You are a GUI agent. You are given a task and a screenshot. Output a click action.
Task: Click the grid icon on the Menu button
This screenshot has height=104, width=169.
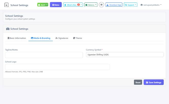tap(53, 5)
